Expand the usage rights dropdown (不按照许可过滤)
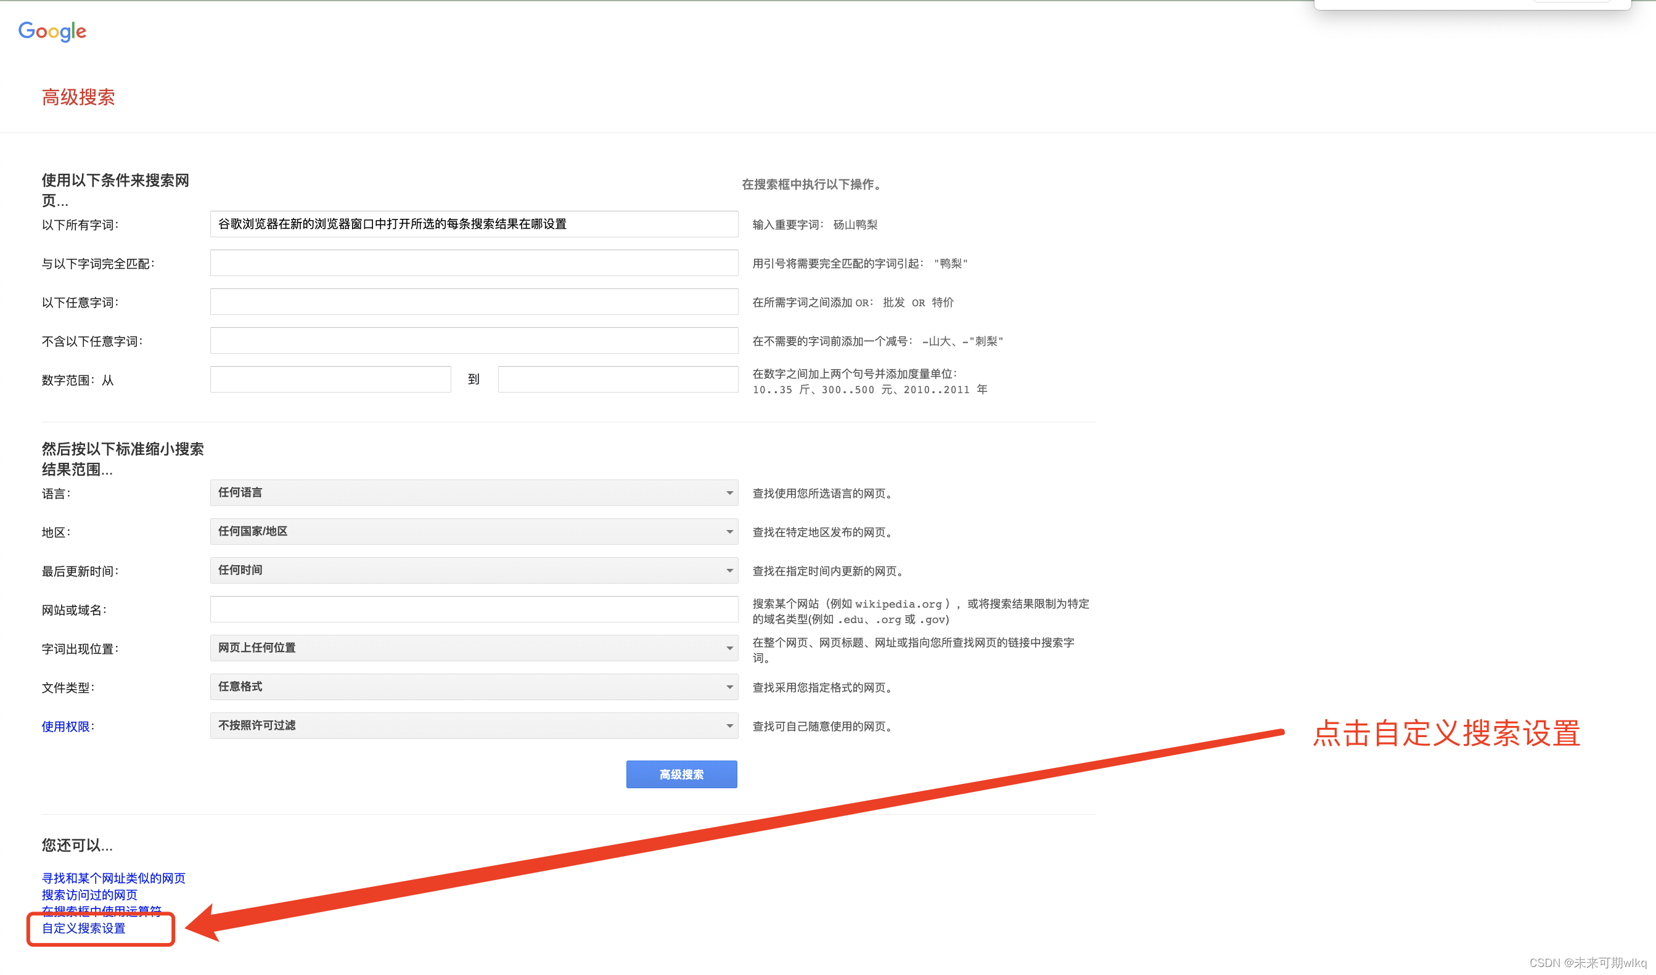This screenshot has height=975, width=1656. tap(473, 725)
